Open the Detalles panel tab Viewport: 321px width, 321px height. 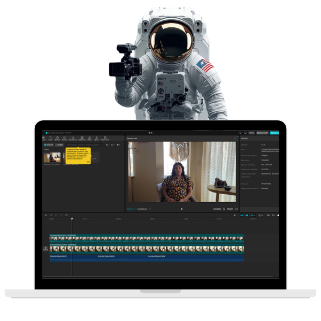[x=244, y=139]
